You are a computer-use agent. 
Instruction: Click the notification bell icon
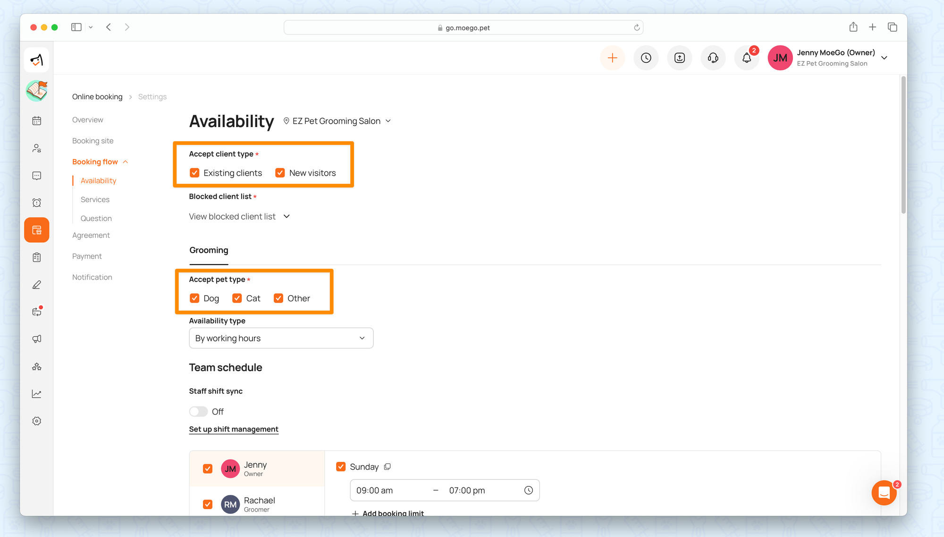[x=746, y=58]
